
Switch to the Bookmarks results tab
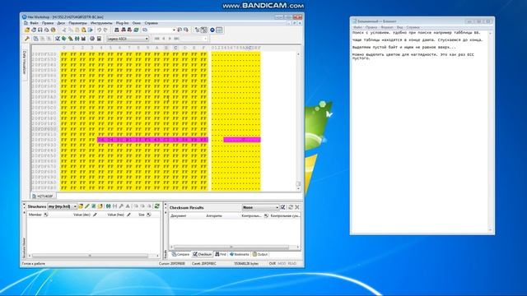pyautogui.click(x=240, y=254)
